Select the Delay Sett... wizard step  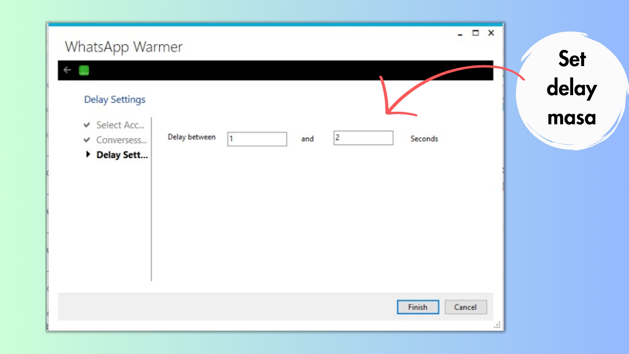(x=122, y=155)
